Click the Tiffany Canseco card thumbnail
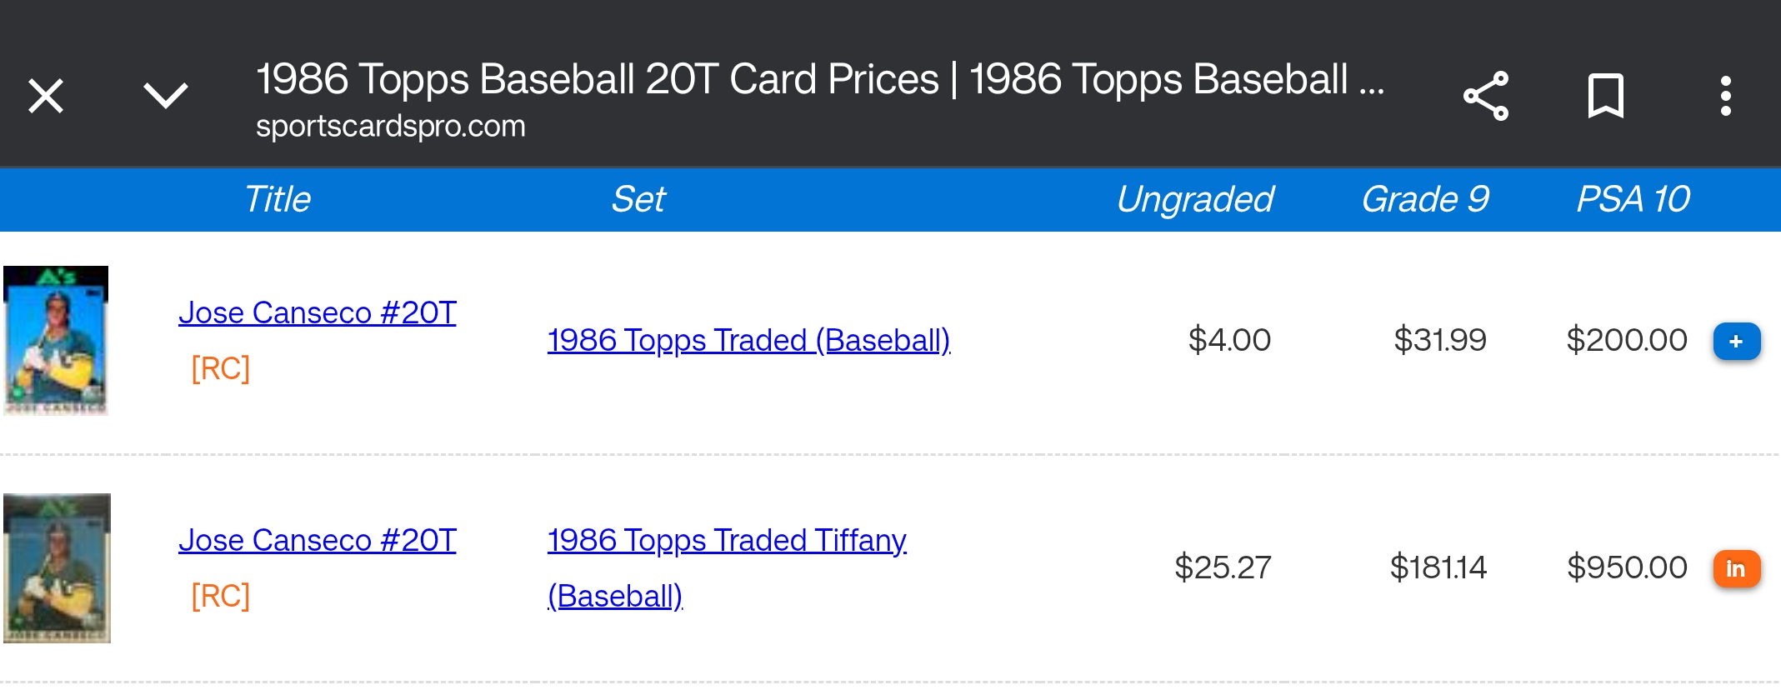The width and height of the screenshot is (1781, 690). [57, 568]
